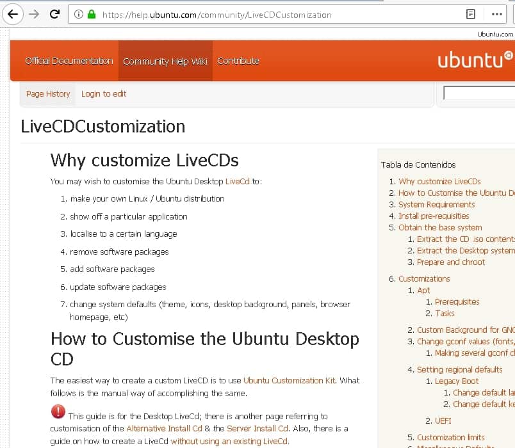Click the 'Tabla de Contenidos' label
The image size is (515, 448).
point(418,164)
